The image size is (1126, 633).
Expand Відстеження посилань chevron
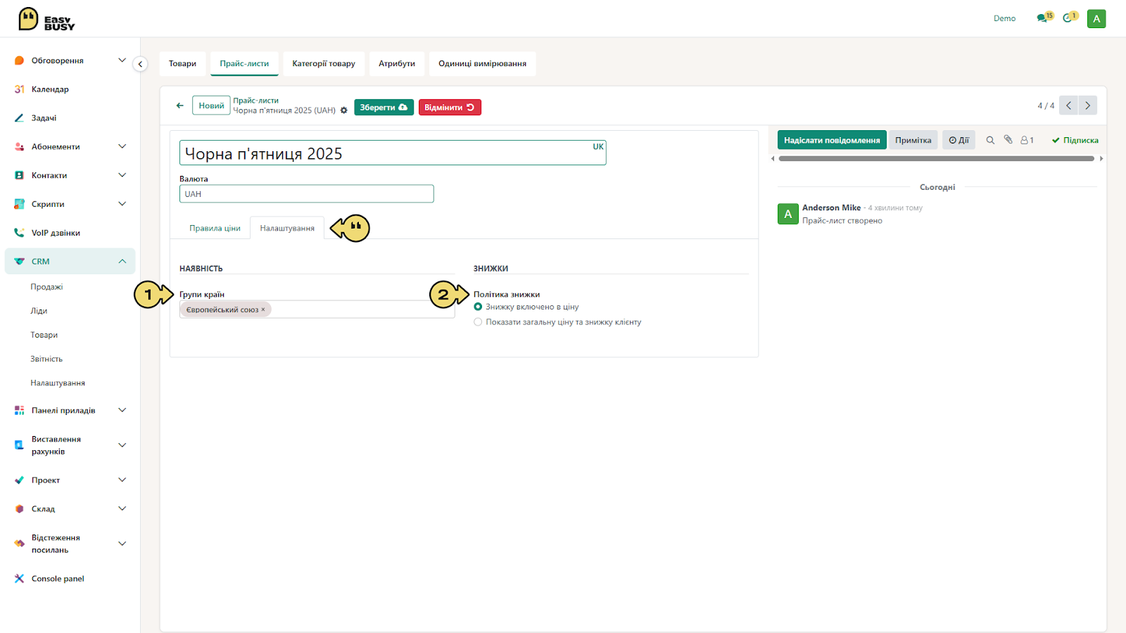point(122,544)
